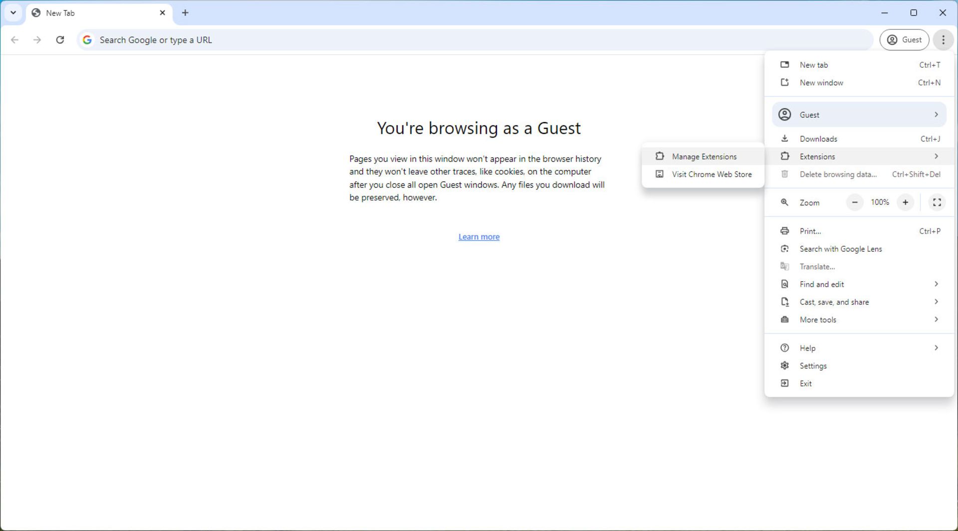Click the reload page icon
Image resolution: width=958 pixels, height=531 pixels.
[60, 40]
